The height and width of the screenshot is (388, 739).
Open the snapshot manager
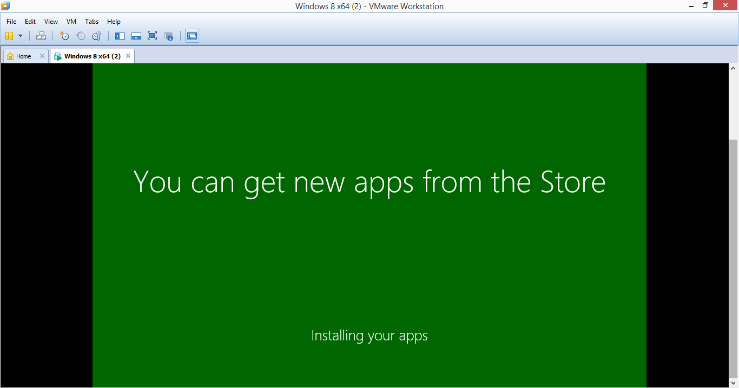coord(97,36)
